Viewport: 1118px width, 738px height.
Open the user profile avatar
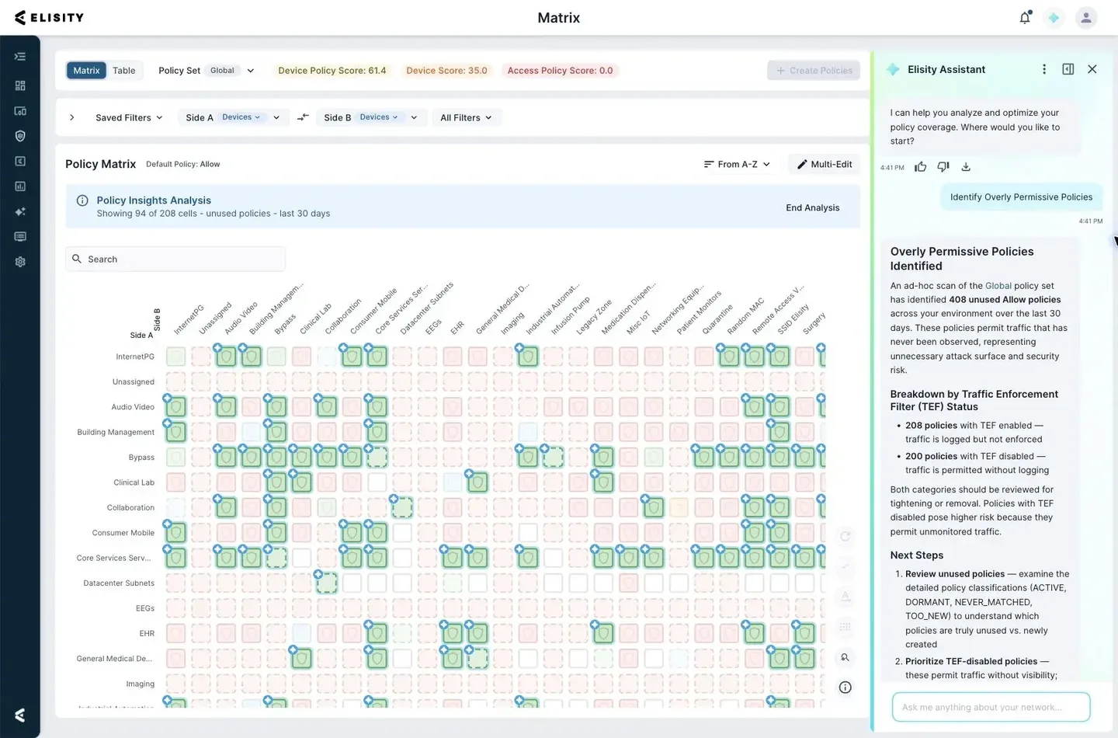pyautogui.click(x=1086, y=17)
